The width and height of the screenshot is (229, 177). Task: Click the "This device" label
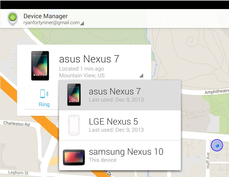pyautogui.click(x=103, y=160)
